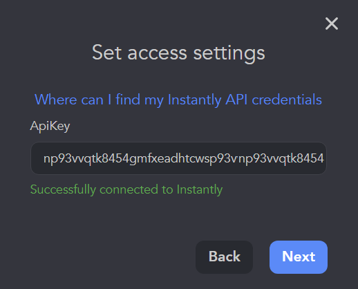
Task: Dismiss the dialog using the X icon
Action: click(332, 24)
